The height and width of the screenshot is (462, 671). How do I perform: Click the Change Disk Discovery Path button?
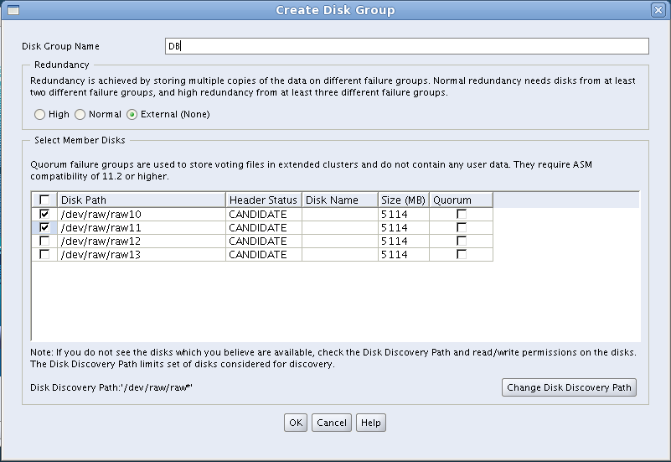click(569, 387)
